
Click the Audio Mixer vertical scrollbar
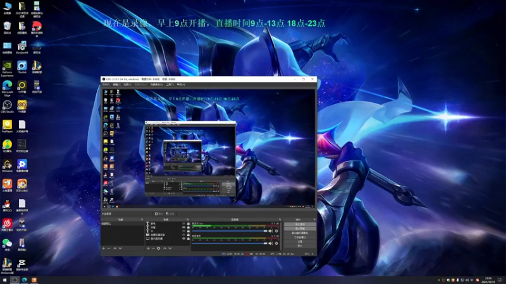pos(281,236)
